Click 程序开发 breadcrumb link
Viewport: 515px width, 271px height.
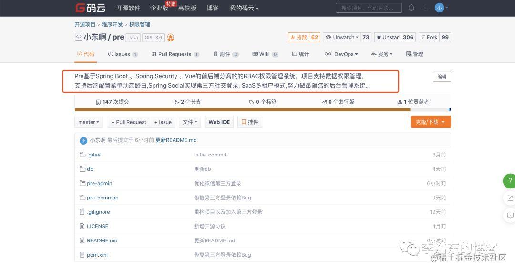pyautogui.click(x=112, y=24)
